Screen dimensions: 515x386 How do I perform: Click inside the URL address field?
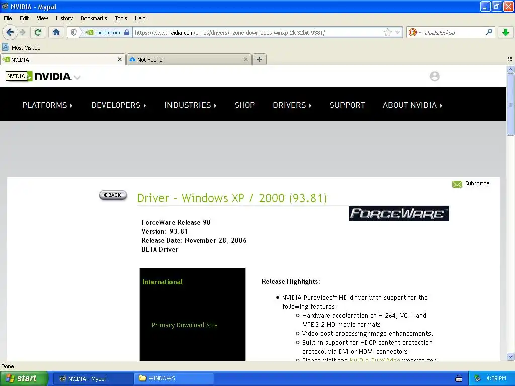click(258, 33)
